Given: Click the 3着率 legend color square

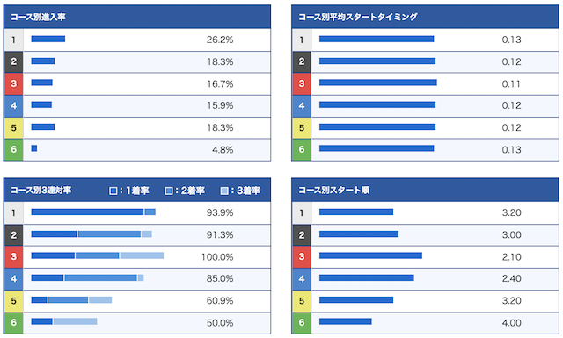Looking at the screenshot, I should coord(224,191).
